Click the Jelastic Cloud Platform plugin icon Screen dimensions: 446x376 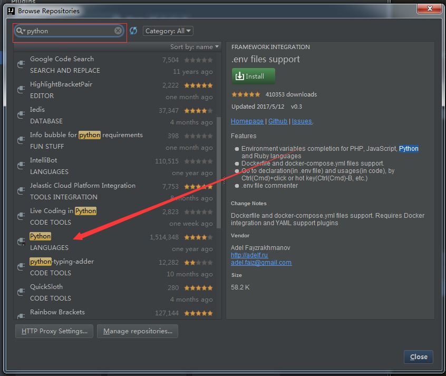(21, 191)
